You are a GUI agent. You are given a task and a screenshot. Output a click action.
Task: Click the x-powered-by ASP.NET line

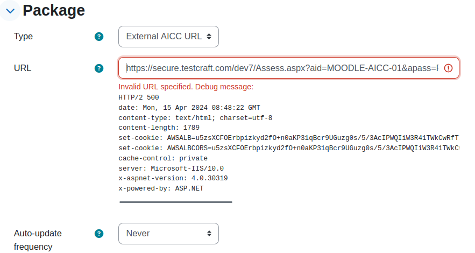pyautogui.click(x=161, y=188)
